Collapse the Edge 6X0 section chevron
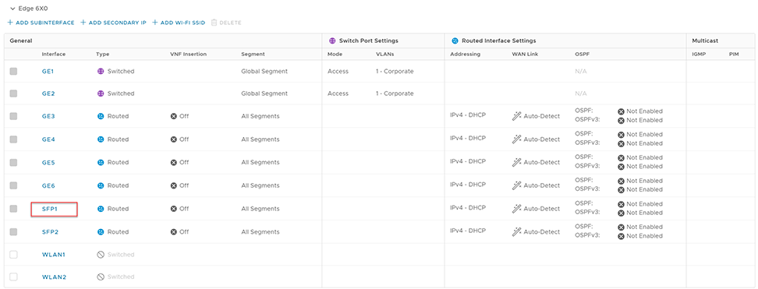This screenshot has width=758, height=289. click(x=12, y=9)
